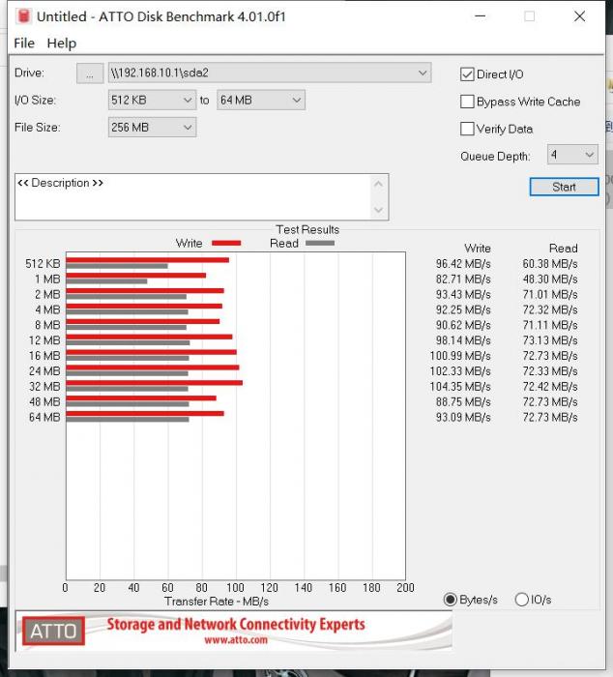The width and height of the screenshot is (613, 677).
Task: Open the File Size dropdown 256 MB
Action: pyautogui.click(x=152, y=128)
